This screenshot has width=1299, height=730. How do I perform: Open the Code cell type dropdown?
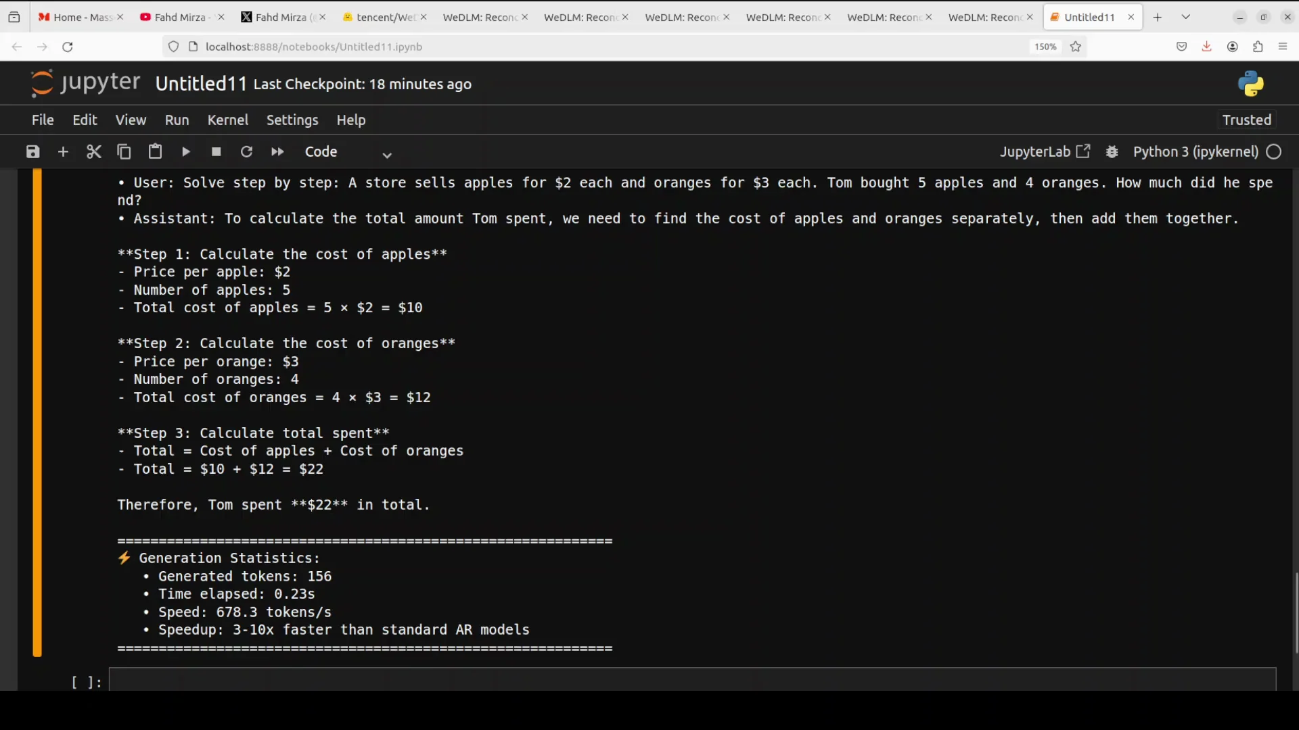pos(347,153)
